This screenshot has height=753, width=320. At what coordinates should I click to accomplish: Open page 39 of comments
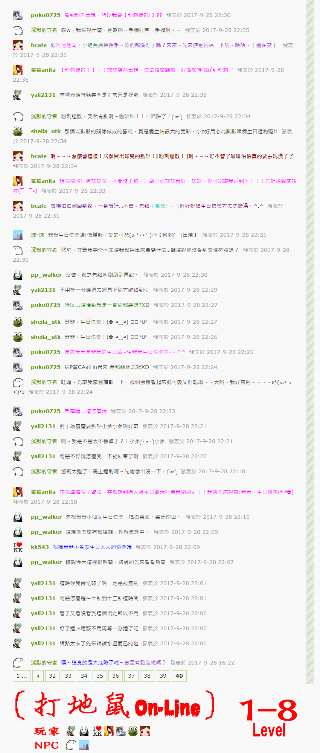pos(163,676)
